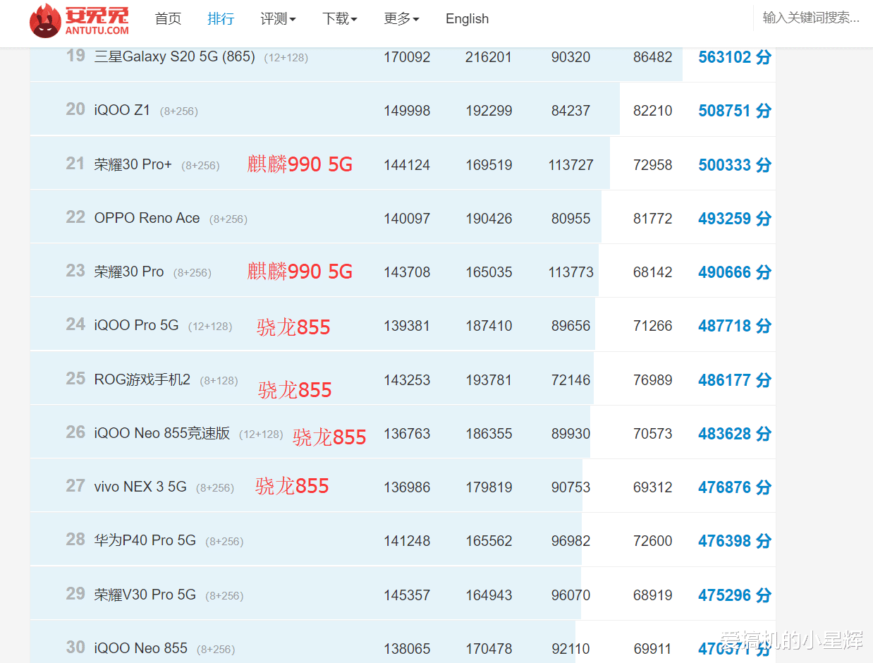Viewport: 873px width, 663px height.
Task: Click the (12+128) spec of Galaxy S20
Action: pyautogui.click(x=286, y=58)
